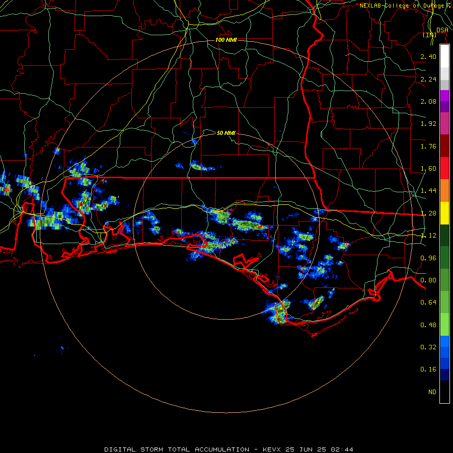Select the 1.28 scale value
This screenshot has height=453, width=453.
(428, 213)
